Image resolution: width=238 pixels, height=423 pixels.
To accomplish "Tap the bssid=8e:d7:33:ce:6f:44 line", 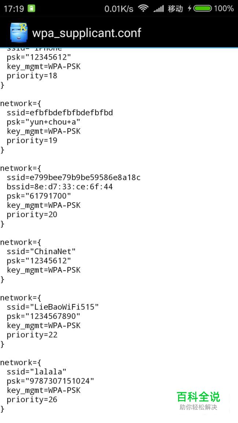I will tap(60, 187).
